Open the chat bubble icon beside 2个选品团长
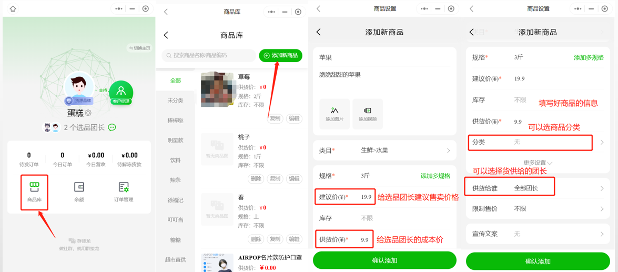 pos(112,127)
